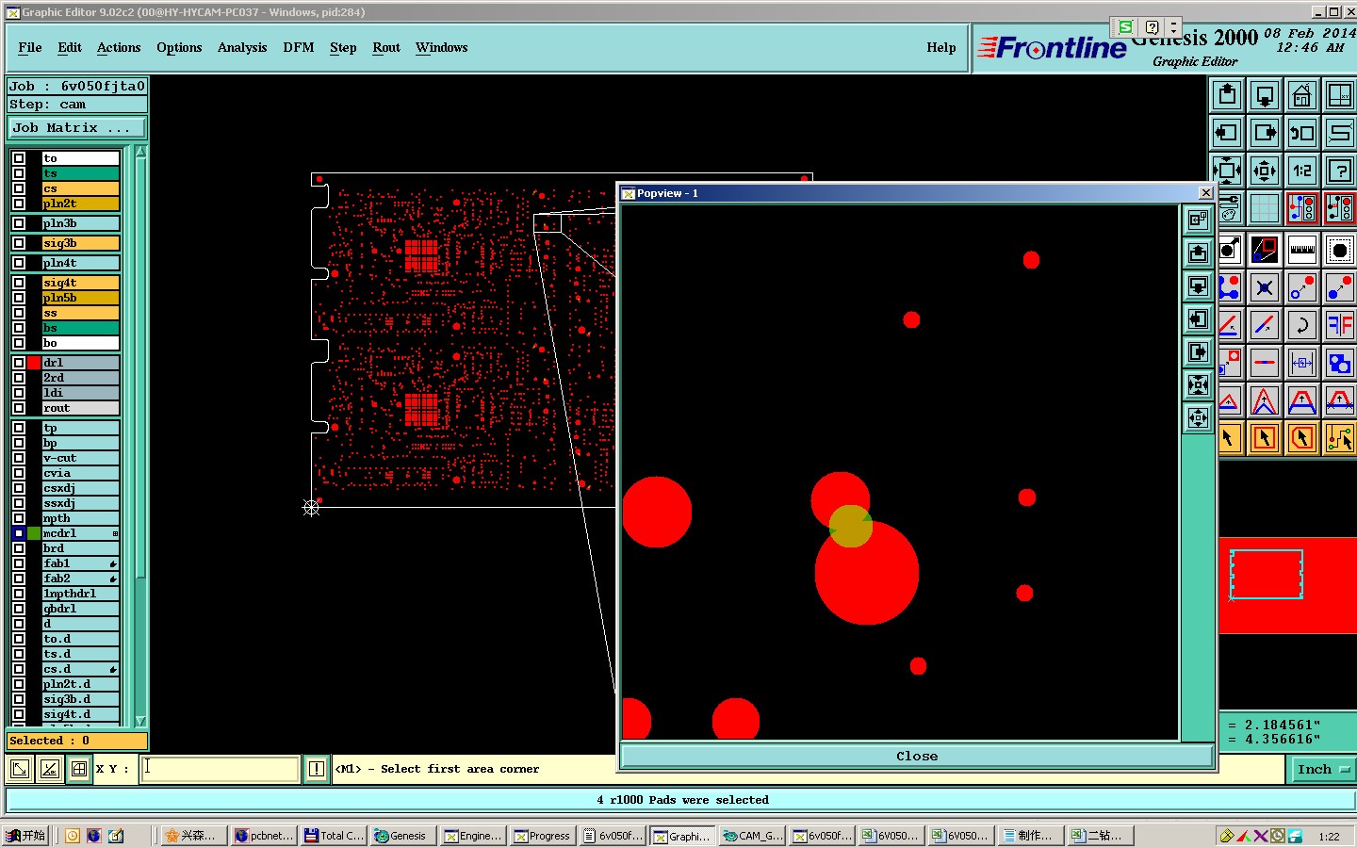This screenshot has width=1357, height=848.
Task: Click the mcdrl layer green color swatch
Action: [34, 533]
